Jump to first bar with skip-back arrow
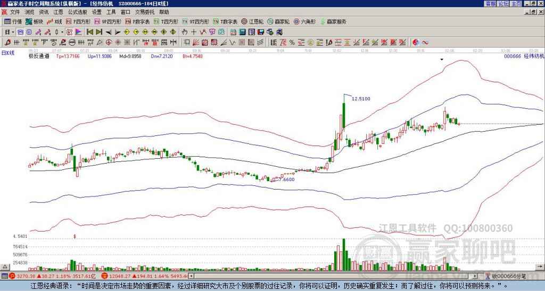The width and height of the screenshot is (545, 291). click(x=89, y=32)
